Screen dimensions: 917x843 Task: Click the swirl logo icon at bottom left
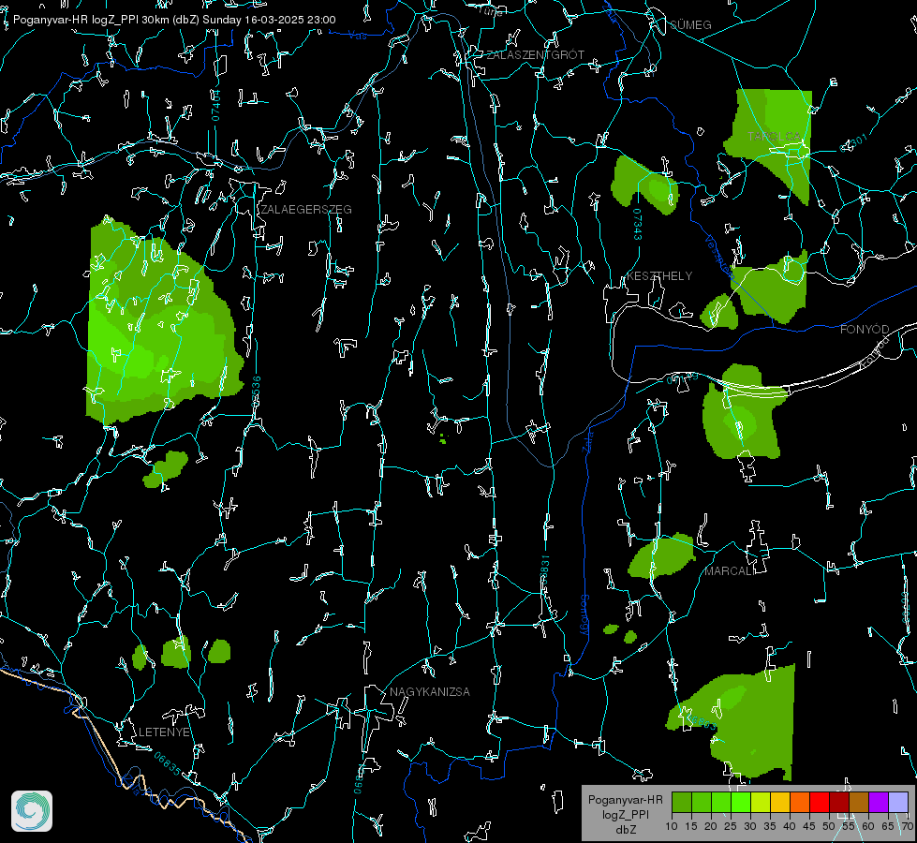tap(32, 811)
